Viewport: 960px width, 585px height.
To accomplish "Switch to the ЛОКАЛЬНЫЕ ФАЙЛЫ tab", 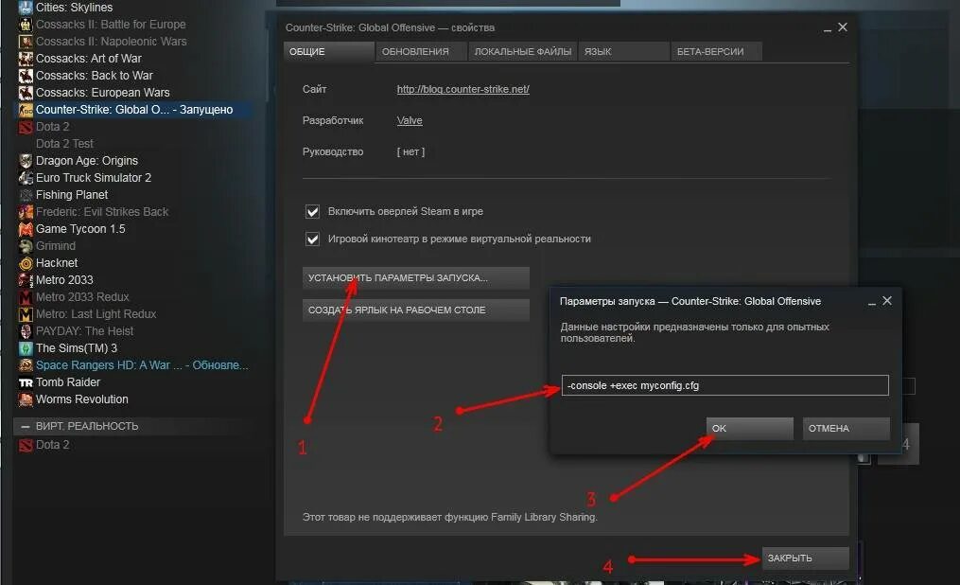I will tap(523, 51).
